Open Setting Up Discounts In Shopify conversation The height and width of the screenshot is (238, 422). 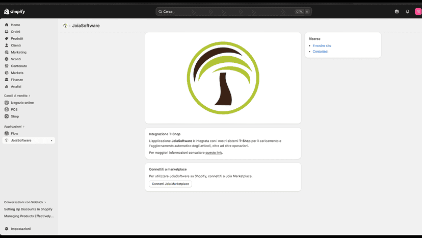(x=28, y=209)
